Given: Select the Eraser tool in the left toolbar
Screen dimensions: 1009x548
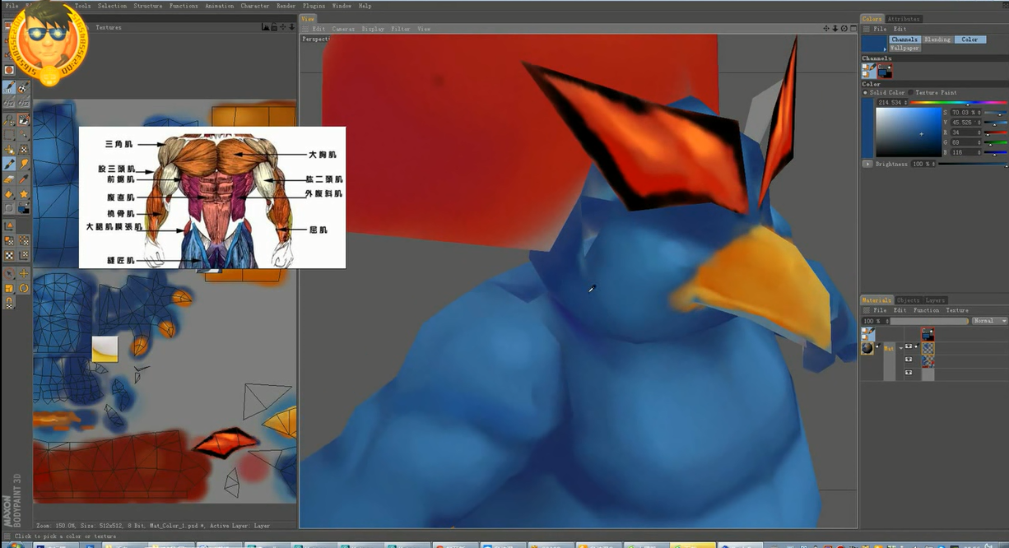Looking at the screenshot, I should [10, 179].
